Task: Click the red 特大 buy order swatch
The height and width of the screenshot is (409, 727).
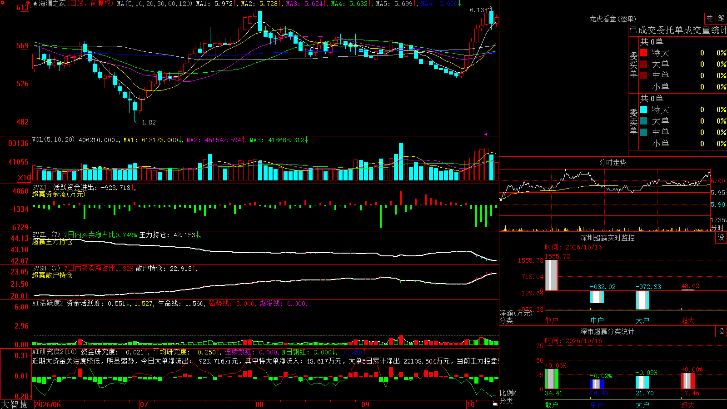Action: [643, 53]
